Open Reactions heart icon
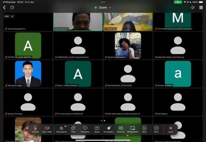Screen dimensions: 206x142 (85, 129)
